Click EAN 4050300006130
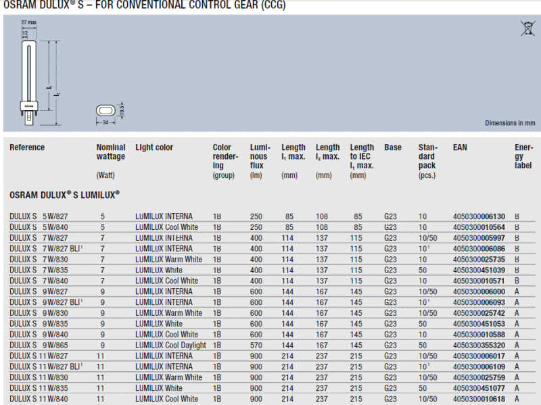The width and height of the screenshot is (541, 405). point(479,216)
